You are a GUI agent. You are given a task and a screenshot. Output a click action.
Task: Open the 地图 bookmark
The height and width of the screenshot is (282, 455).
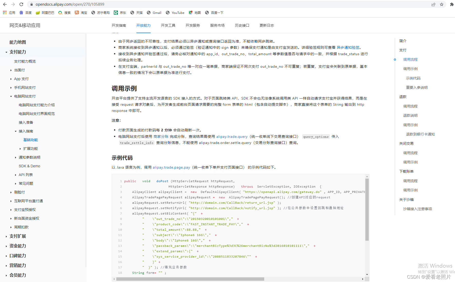pyautogui.click(x=195, y=13)
